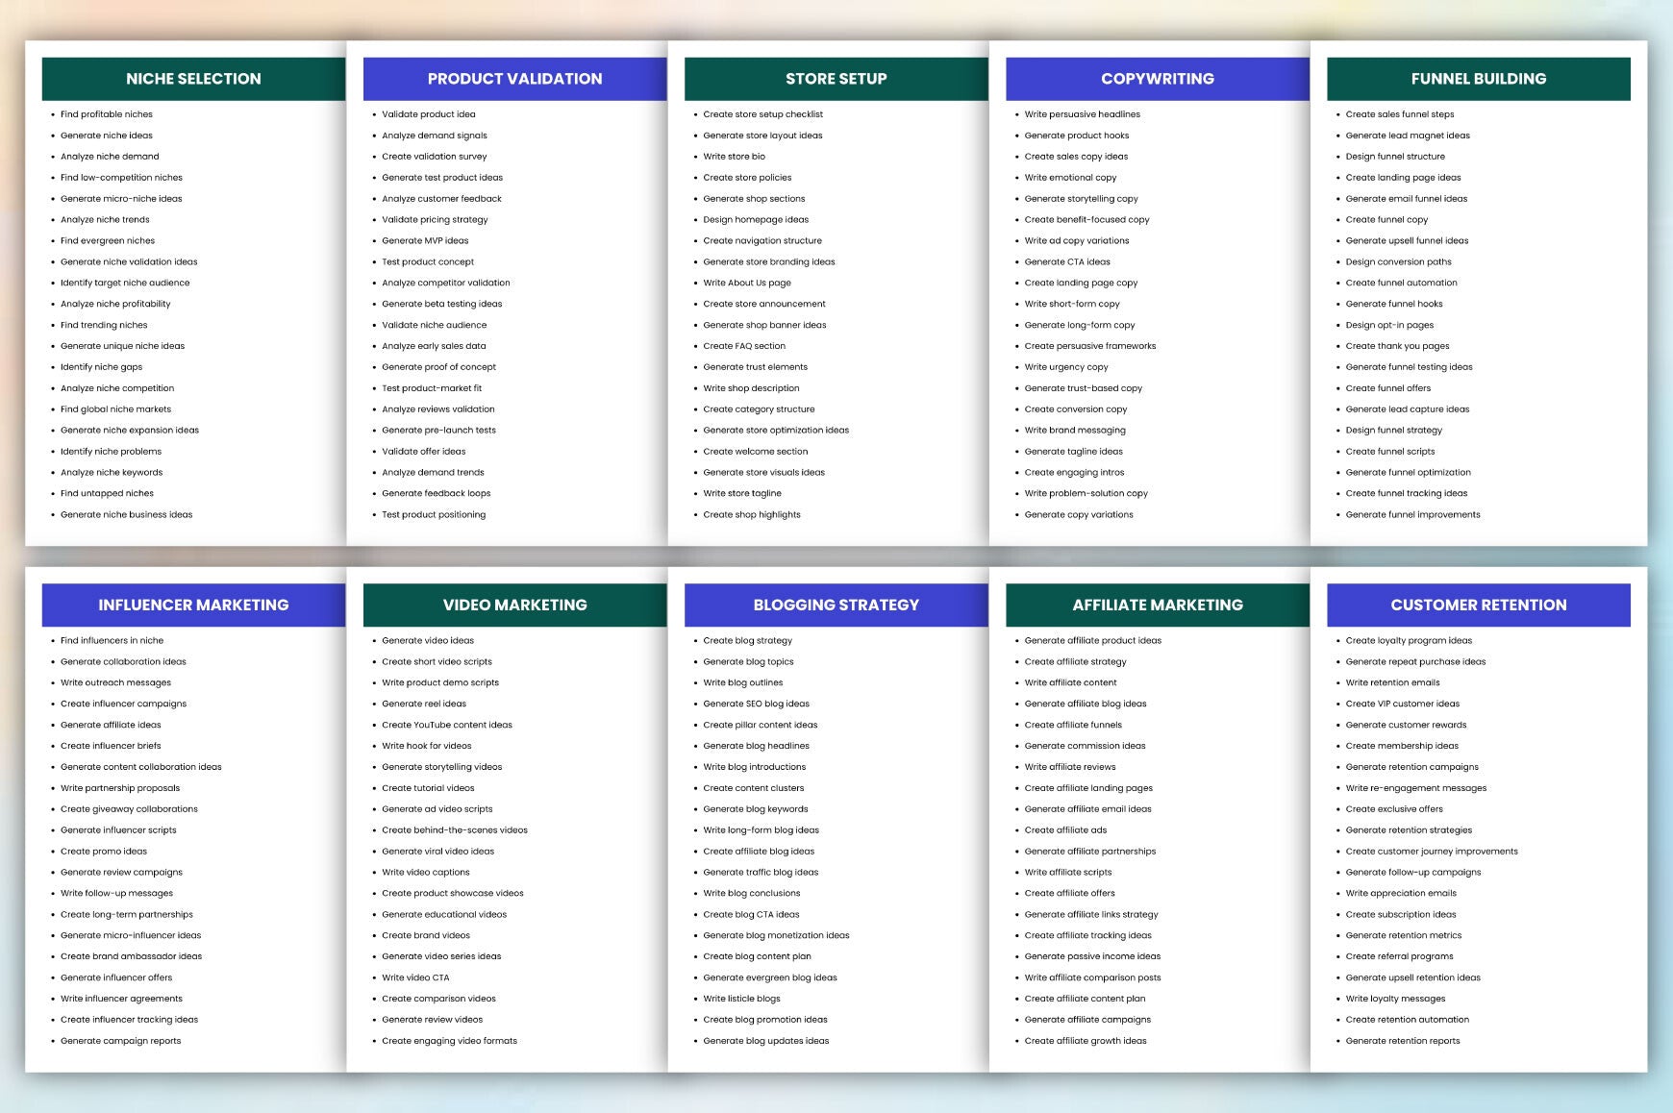Select 'Create referral programs' list item
1673x1113 pixels.
tap(1399, 956)
